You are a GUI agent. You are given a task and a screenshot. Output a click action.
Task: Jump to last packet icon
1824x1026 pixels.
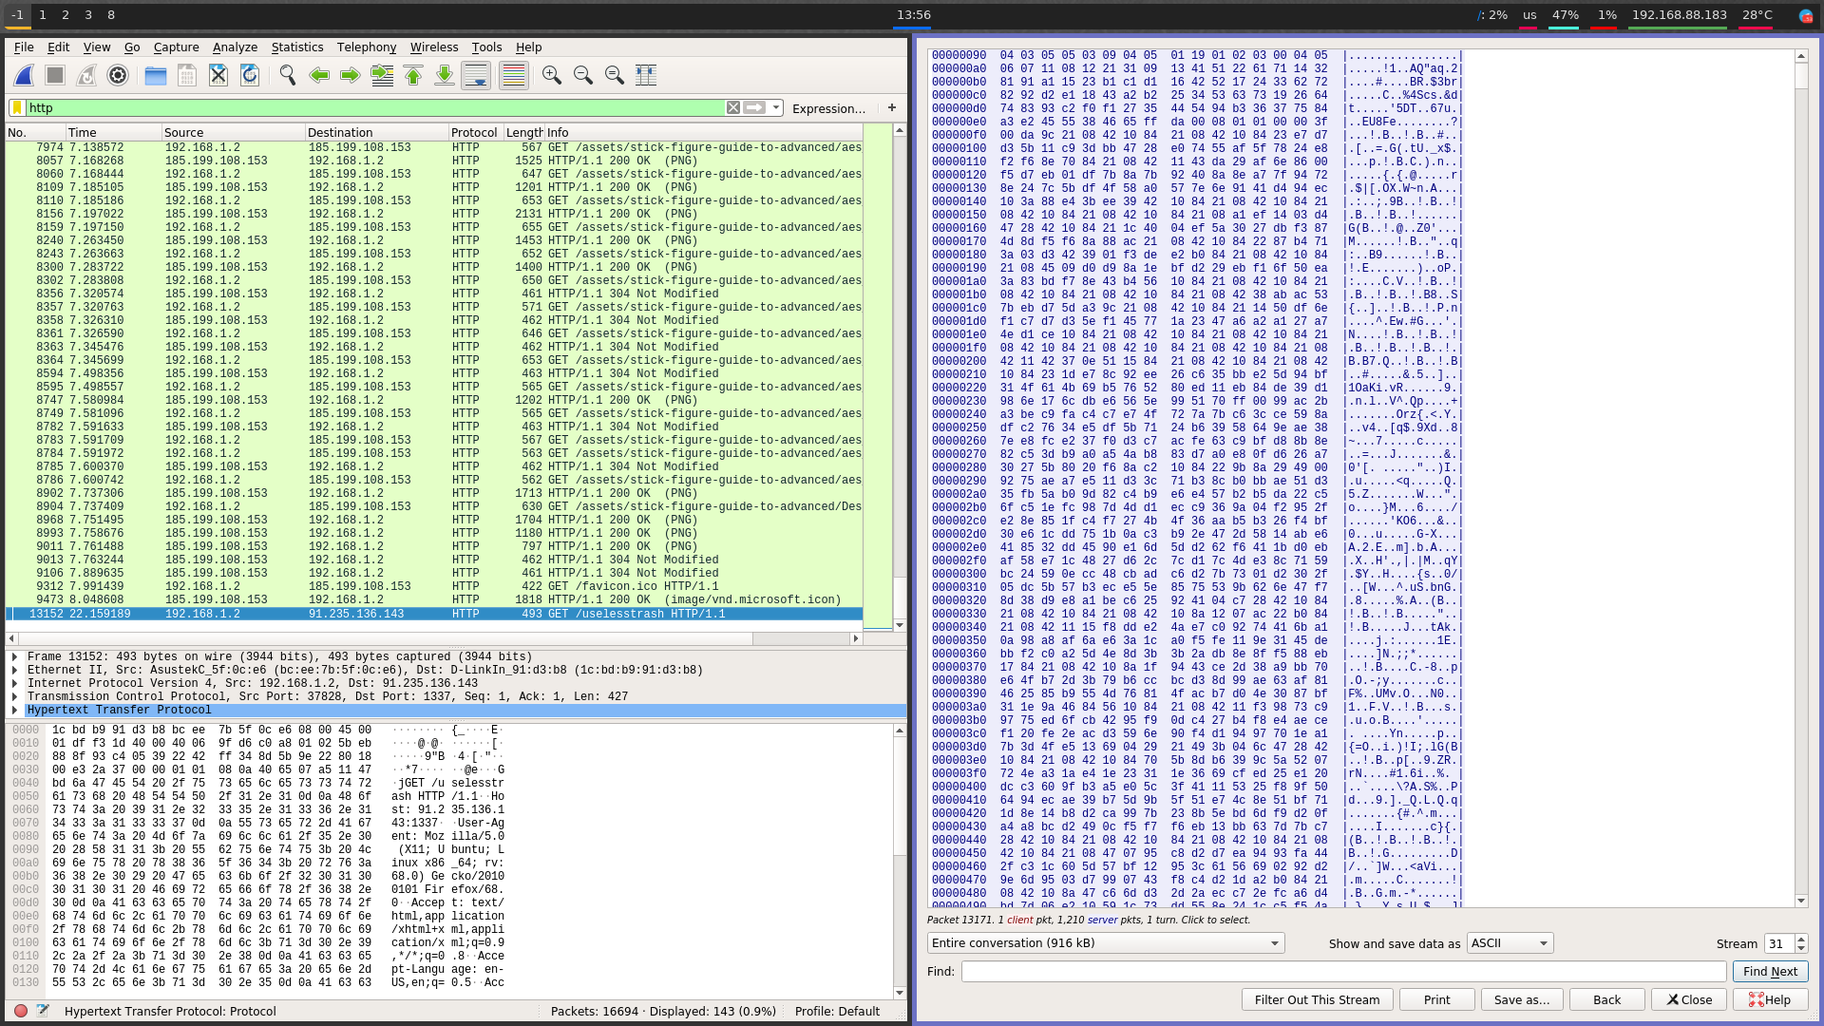[x=445, y=75]
